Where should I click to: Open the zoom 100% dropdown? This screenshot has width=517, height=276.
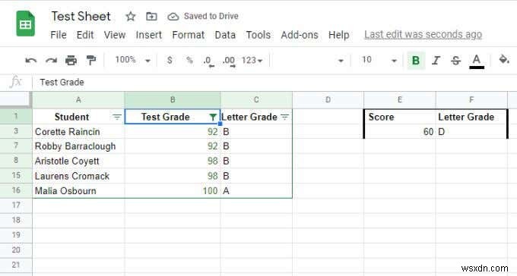[132, 60]
